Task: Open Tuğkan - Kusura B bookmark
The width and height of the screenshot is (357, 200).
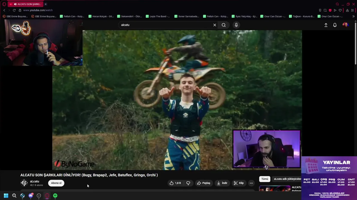Action: pyautogui.click(x=301, y=16)
